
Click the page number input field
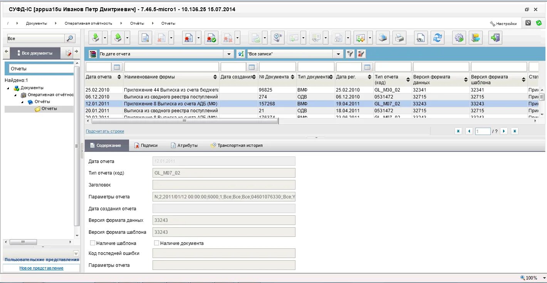point(483,131)
